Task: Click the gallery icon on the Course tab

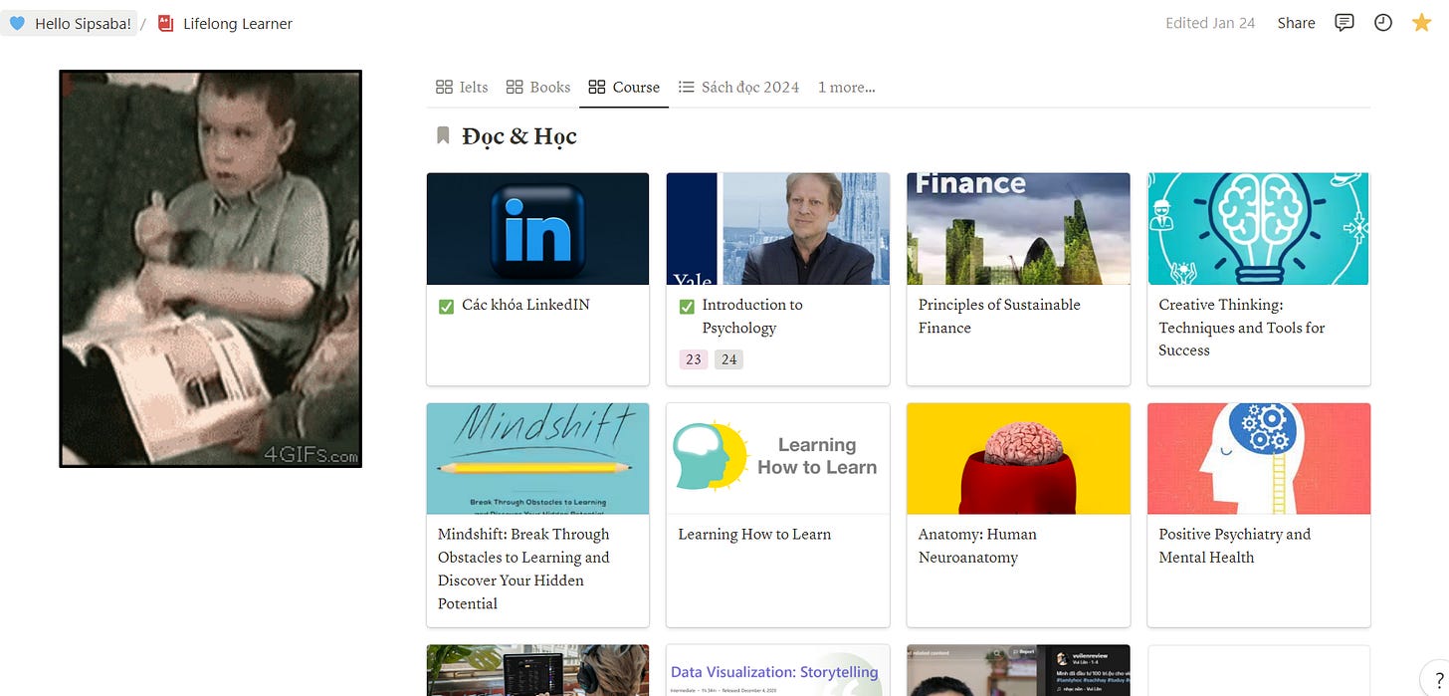Action: pyautogui.click(x=597, y=87)
